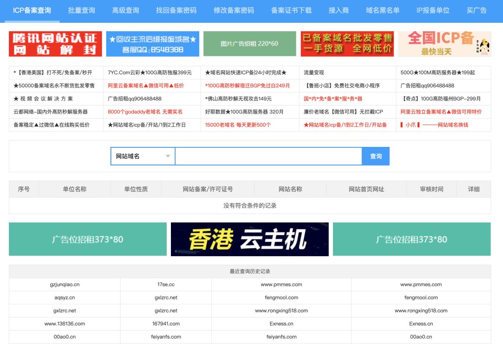Click the 香港云主机 banner image
The height and width of the screenshot is (344, 503).
[250, 239]
